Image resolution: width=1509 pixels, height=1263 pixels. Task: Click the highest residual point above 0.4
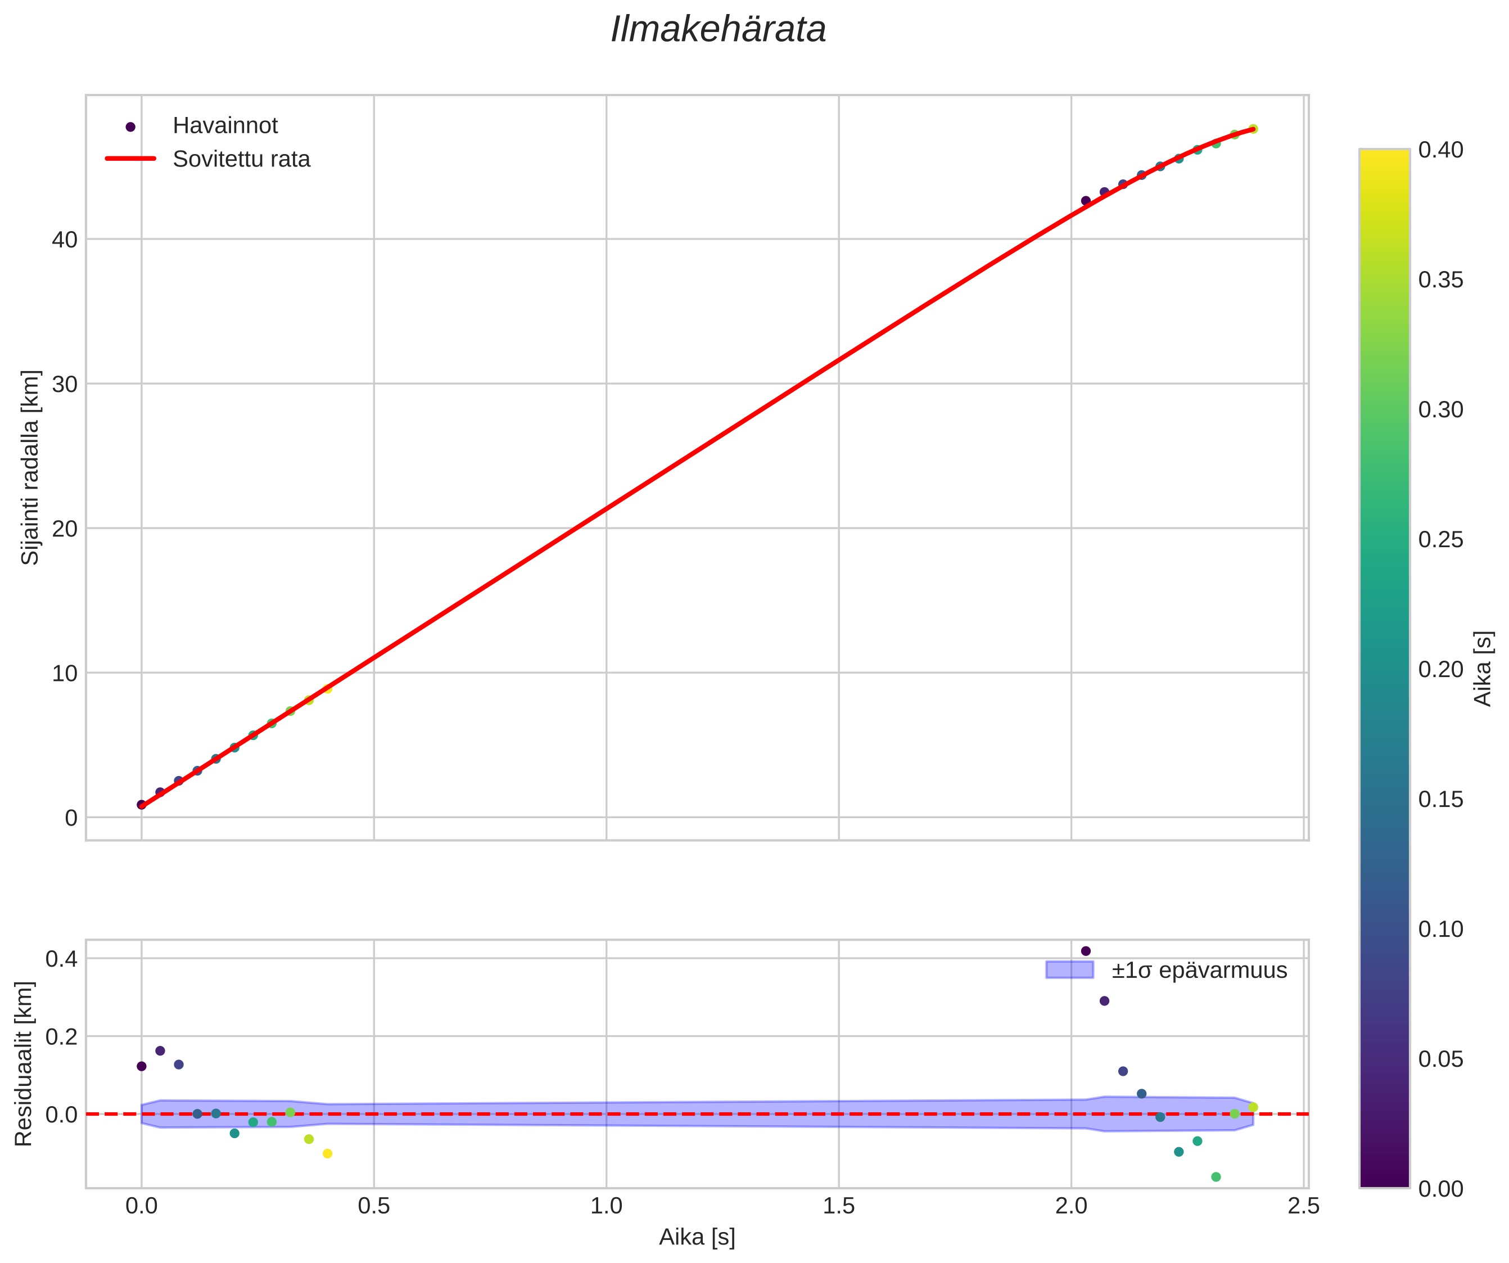(x=1086, y=951)
